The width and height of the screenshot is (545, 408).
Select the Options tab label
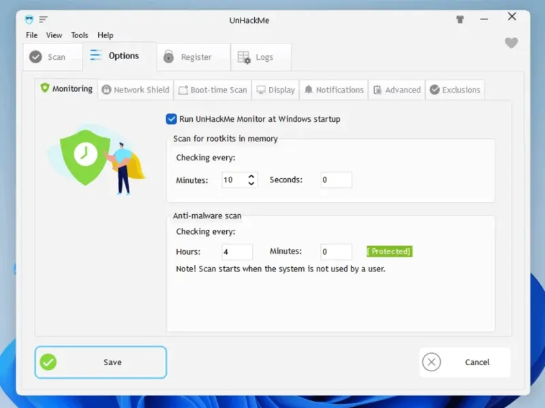[124, 56]
